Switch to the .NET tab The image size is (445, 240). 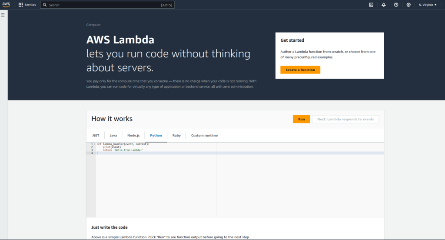[x=95, y=136]
